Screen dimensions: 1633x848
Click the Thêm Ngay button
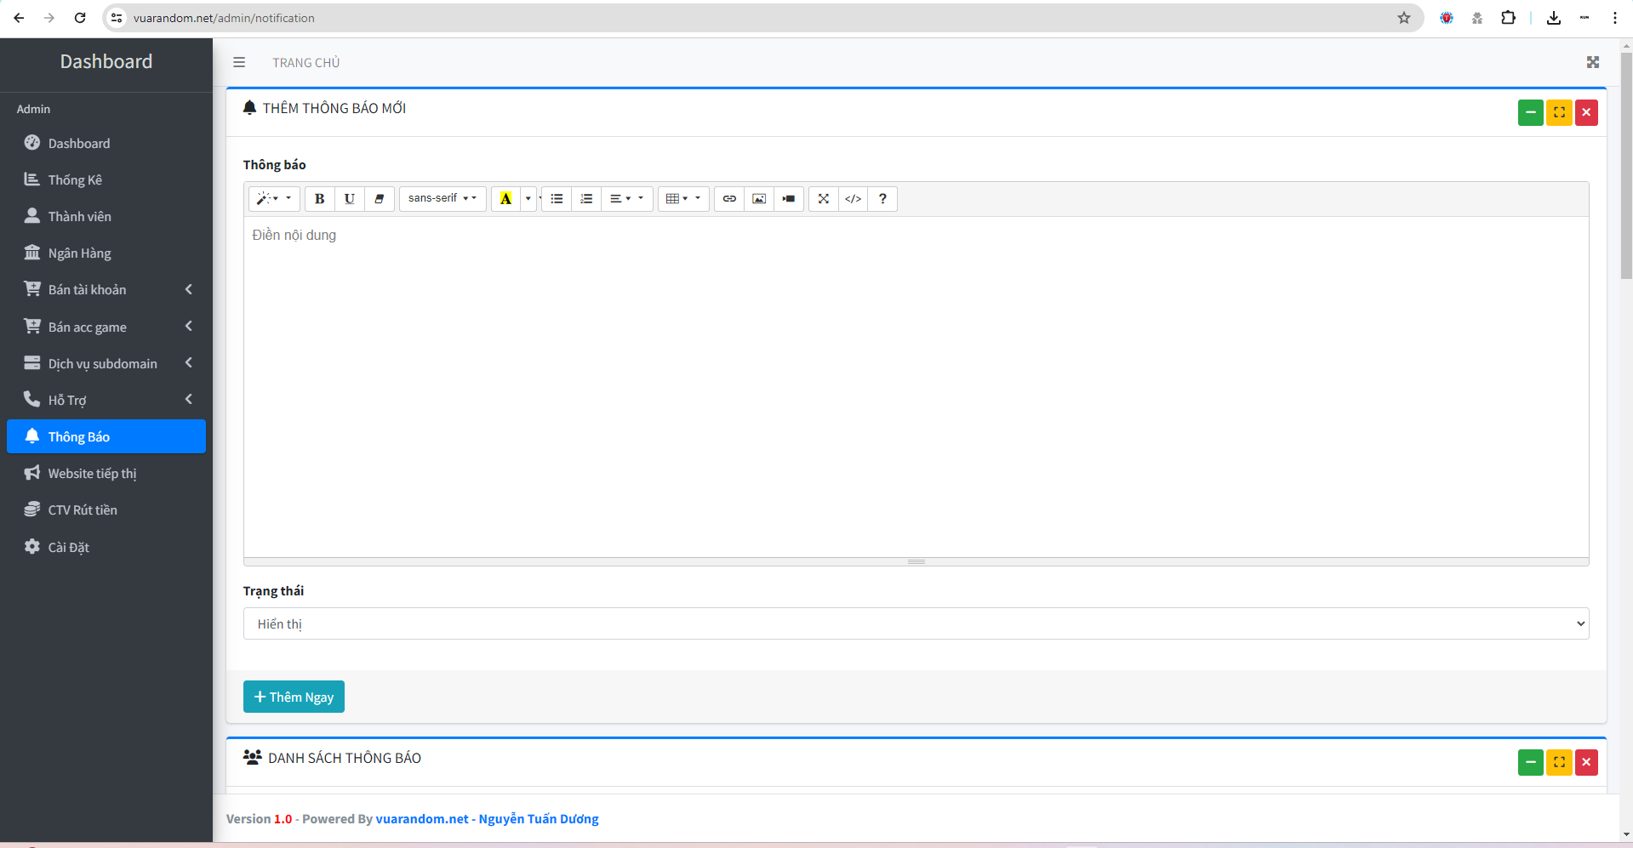coord(294,697)
